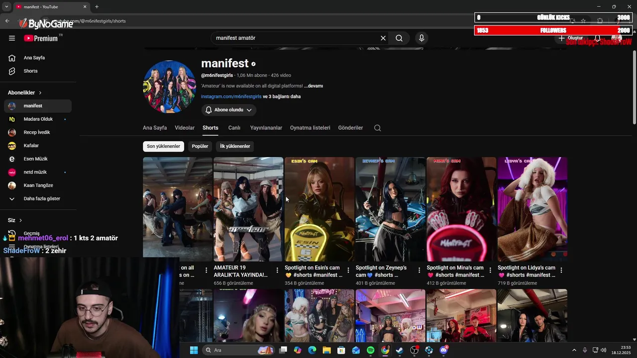Click the taskbar Ara search box

[x=239, y=350]
